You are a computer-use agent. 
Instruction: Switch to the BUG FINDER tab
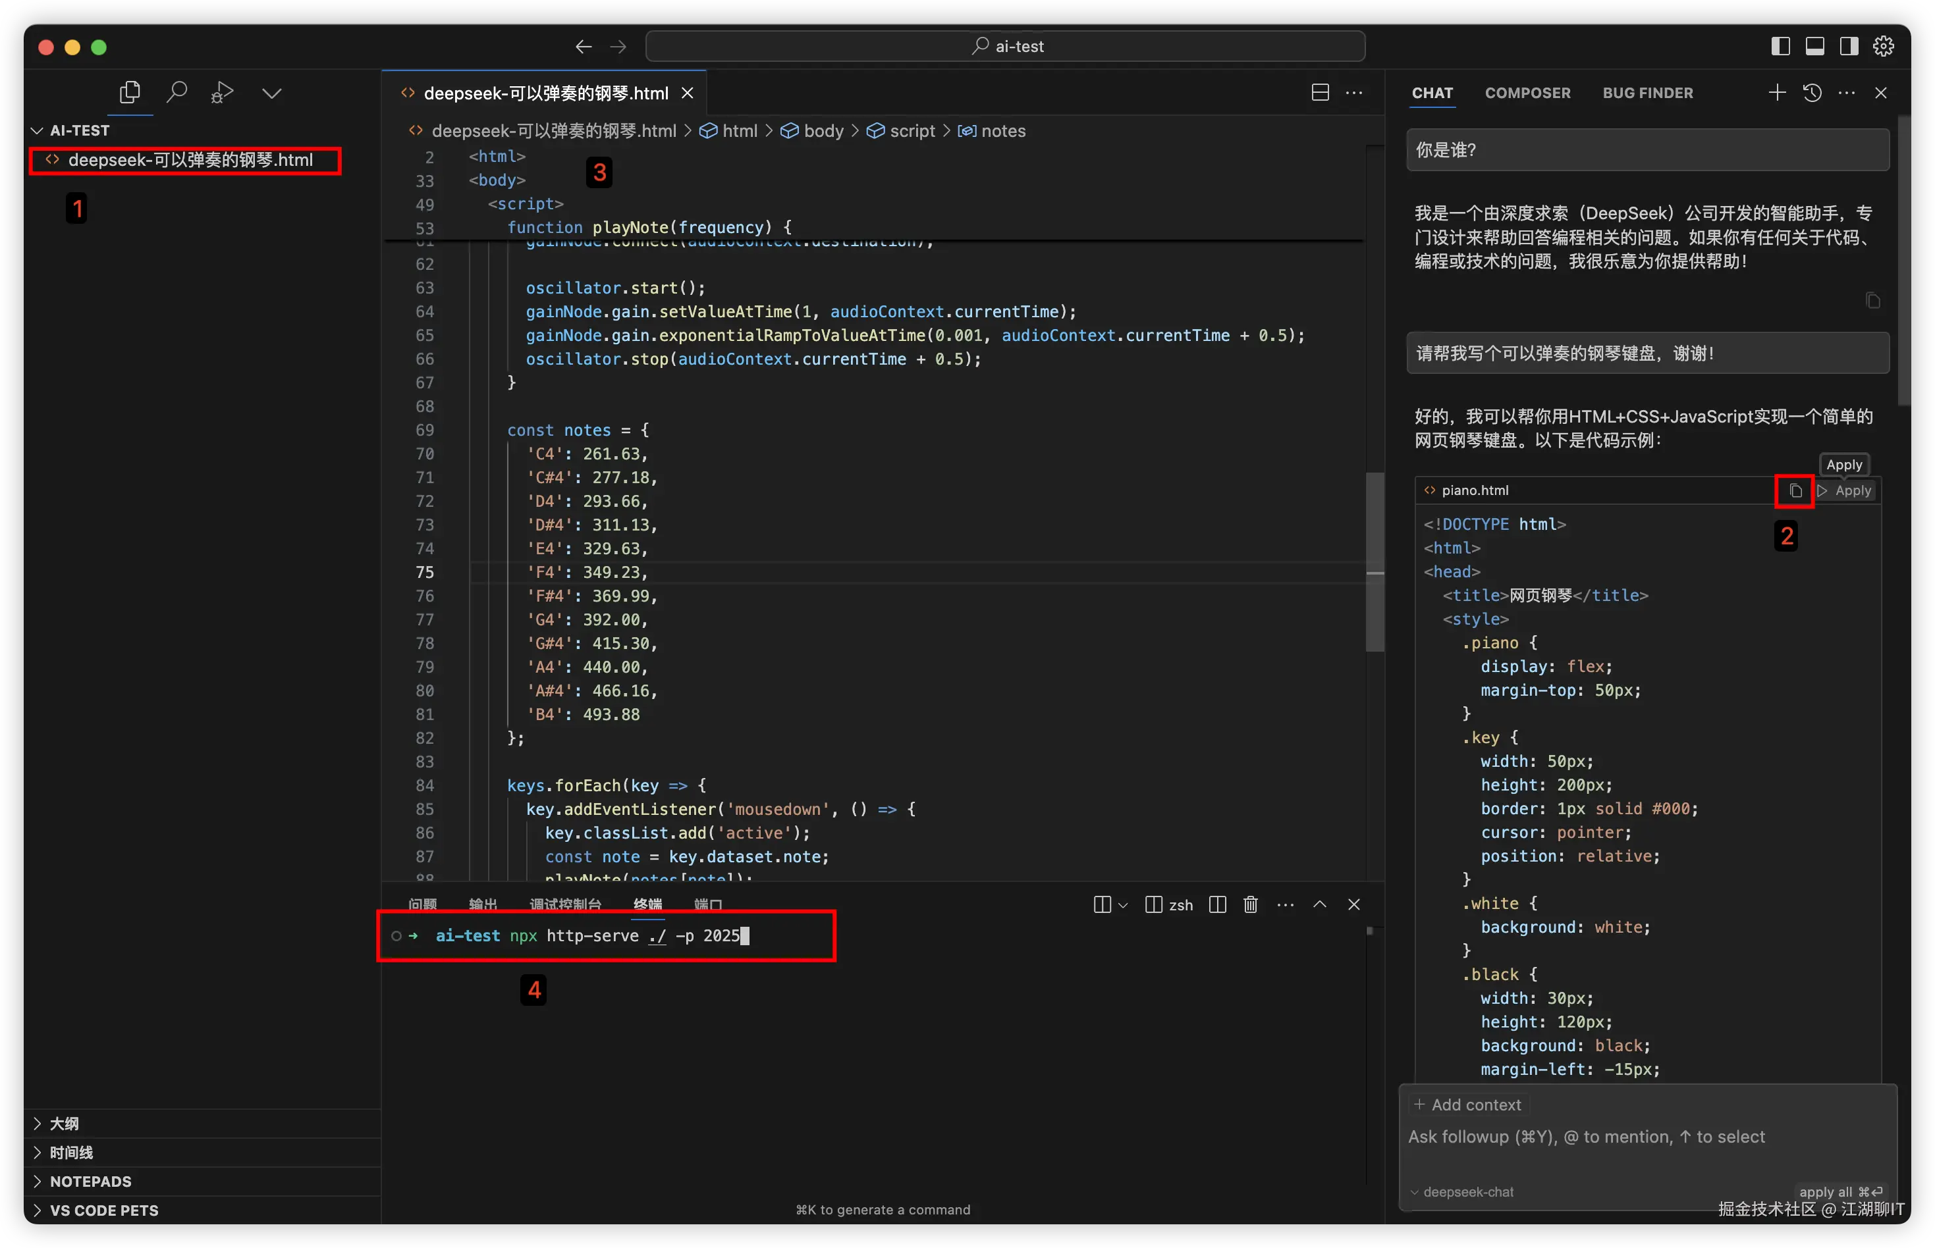point(1648,92)
